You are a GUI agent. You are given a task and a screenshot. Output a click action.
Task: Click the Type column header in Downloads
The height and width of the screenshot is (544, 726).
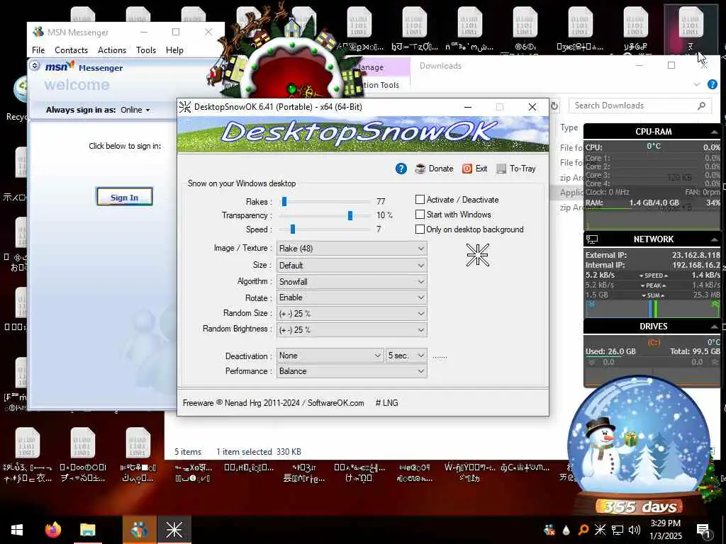(x=569, y=127)
